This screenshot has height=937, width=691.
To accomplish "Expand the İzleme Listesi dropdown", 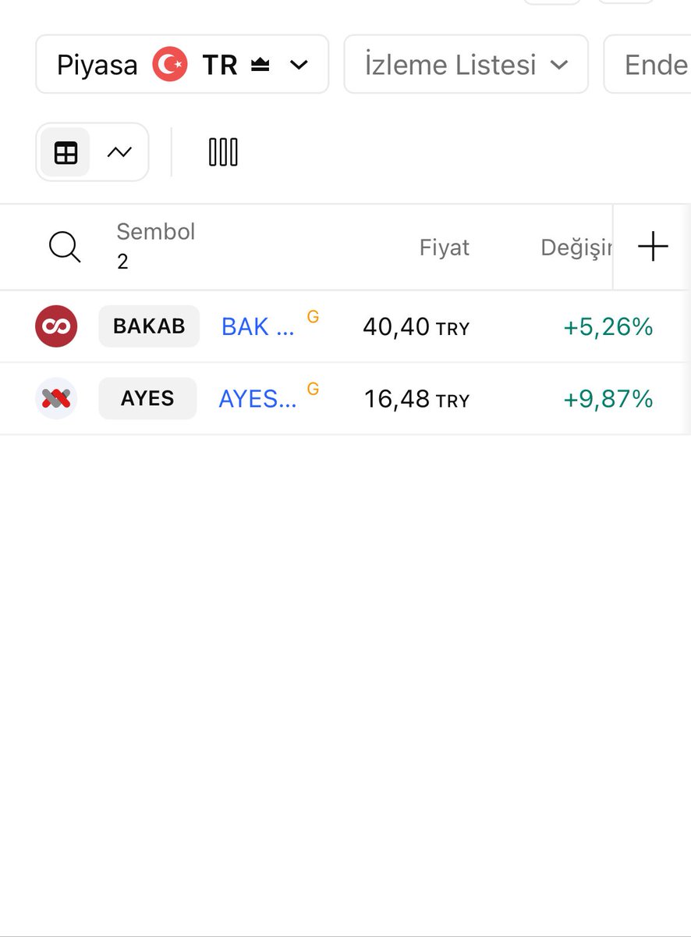I will point(466,64).
